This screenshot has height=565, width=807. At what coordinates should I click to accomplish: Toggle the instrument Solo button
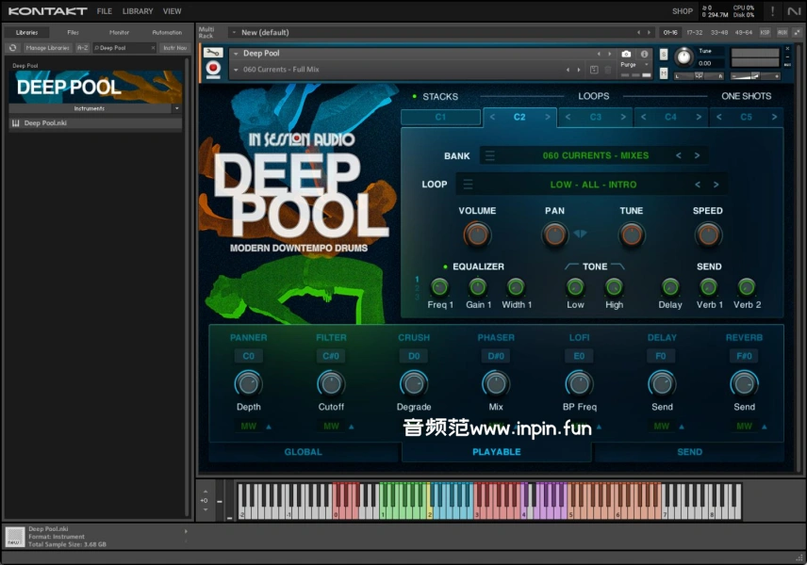pyautogui.click(x=665, y=54)
